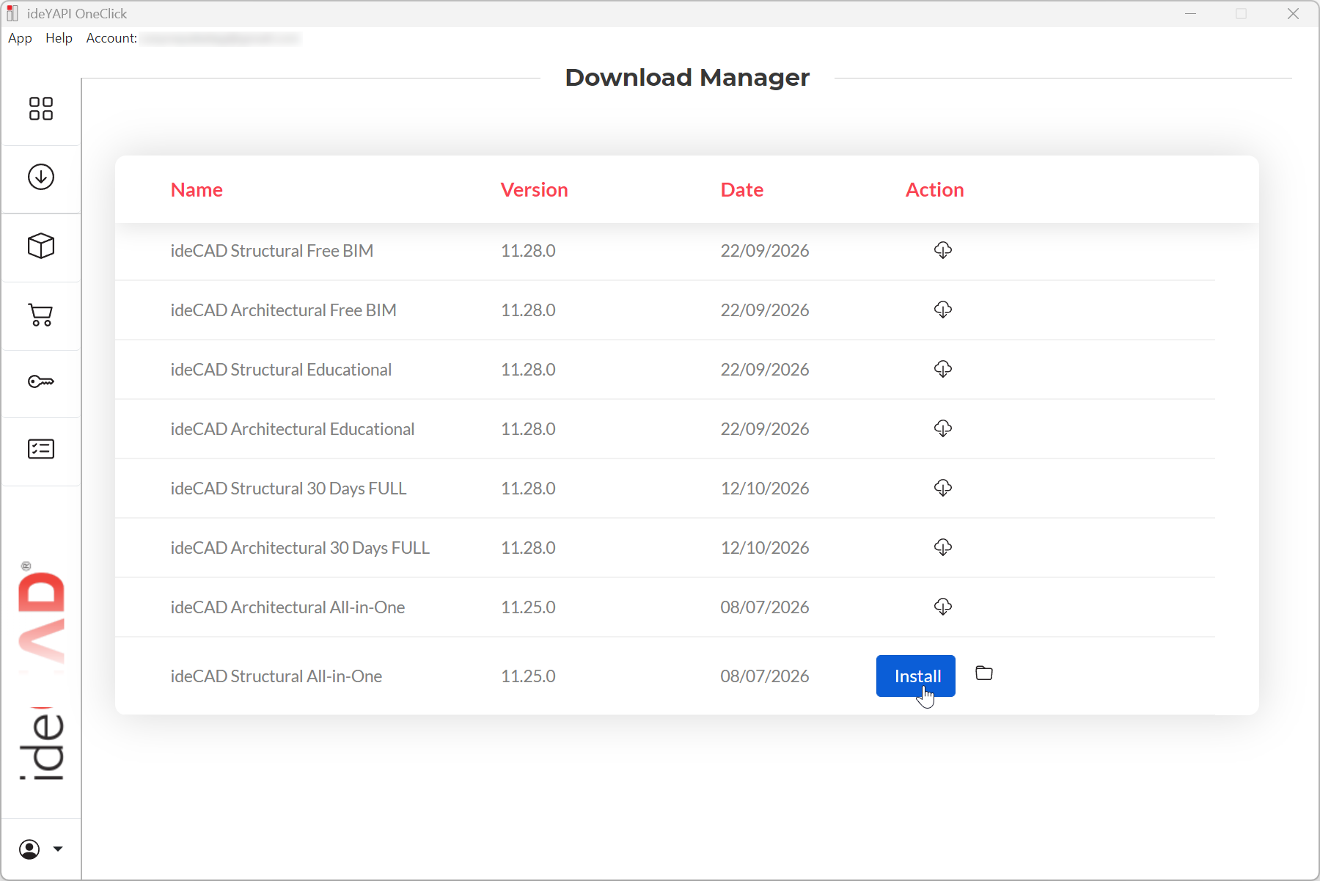The image size is (1320, 881).
Task: Click the Action column header
Action: 935,190
